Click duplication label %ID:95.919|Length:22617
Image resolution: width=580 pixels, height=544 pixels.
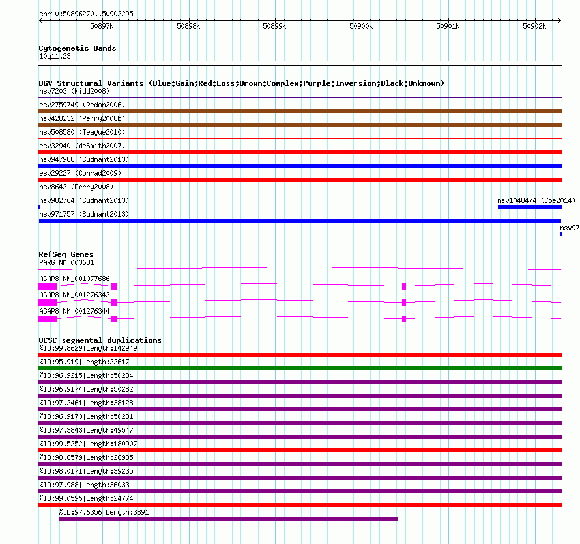pos(84,362)
